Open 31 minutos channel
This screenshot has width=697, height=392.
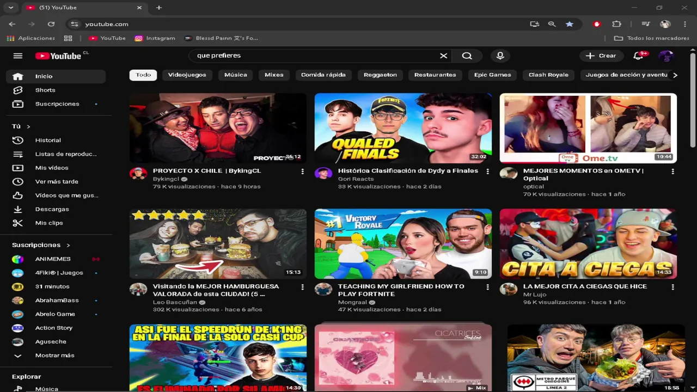pos(56,286)
